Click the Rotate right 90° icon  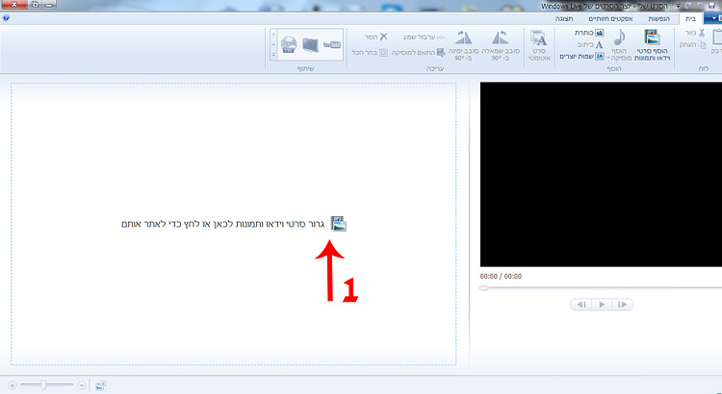(x=465, y=44)
